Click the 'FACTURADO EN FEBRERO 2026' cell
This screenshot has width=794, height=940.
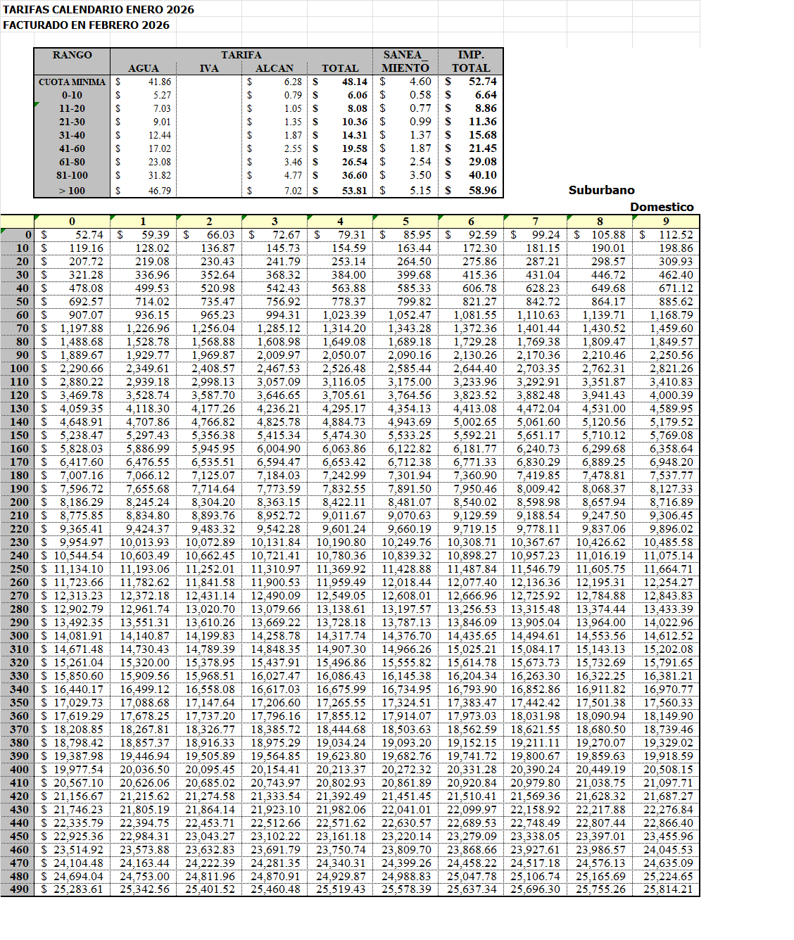pos(86,25)
